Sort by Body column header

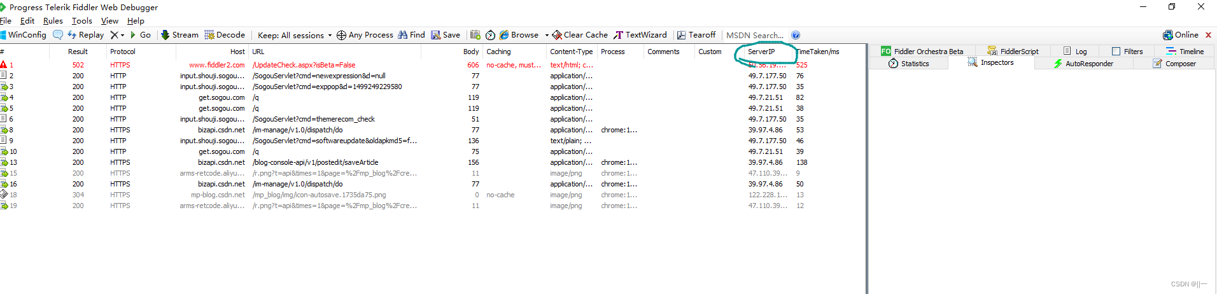pyautogui.click(x=471, y=52)
